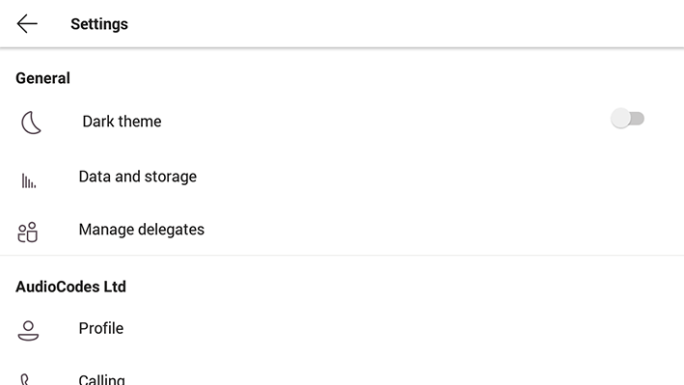Click the grey track of Dark theme switch
This screenshot has height=385, width=684.
[638, 119]
